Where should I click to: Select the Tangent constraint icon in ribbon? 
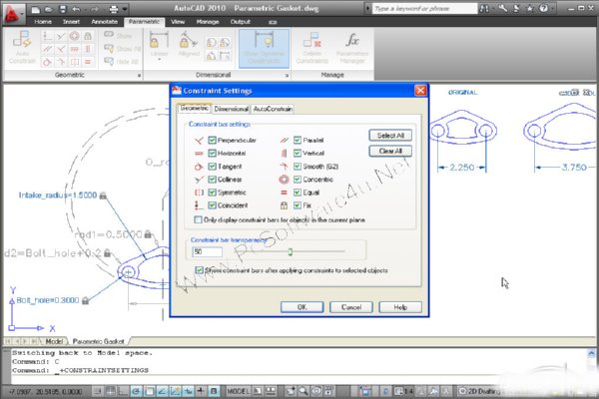(x=47, y=62)
